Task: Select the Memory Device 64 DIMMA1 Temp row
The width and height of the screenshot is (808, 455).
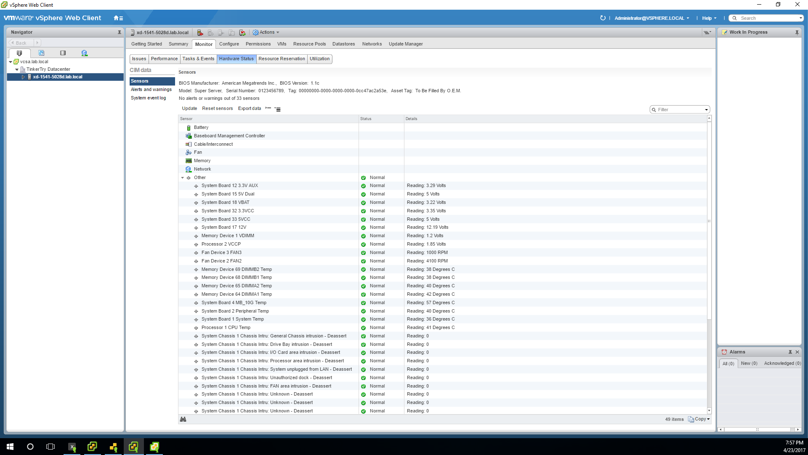Action: [x=442, y=294]
